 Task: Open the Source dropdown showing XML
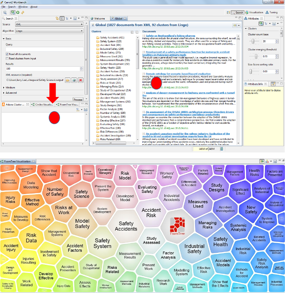(49, 24)
